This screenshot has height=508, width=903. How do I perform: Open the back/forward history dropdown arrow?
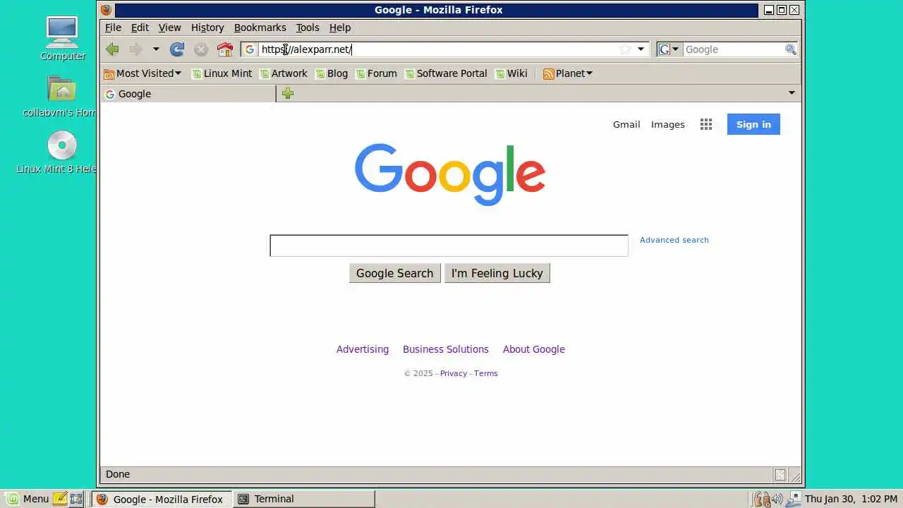[x=156, y=49]
